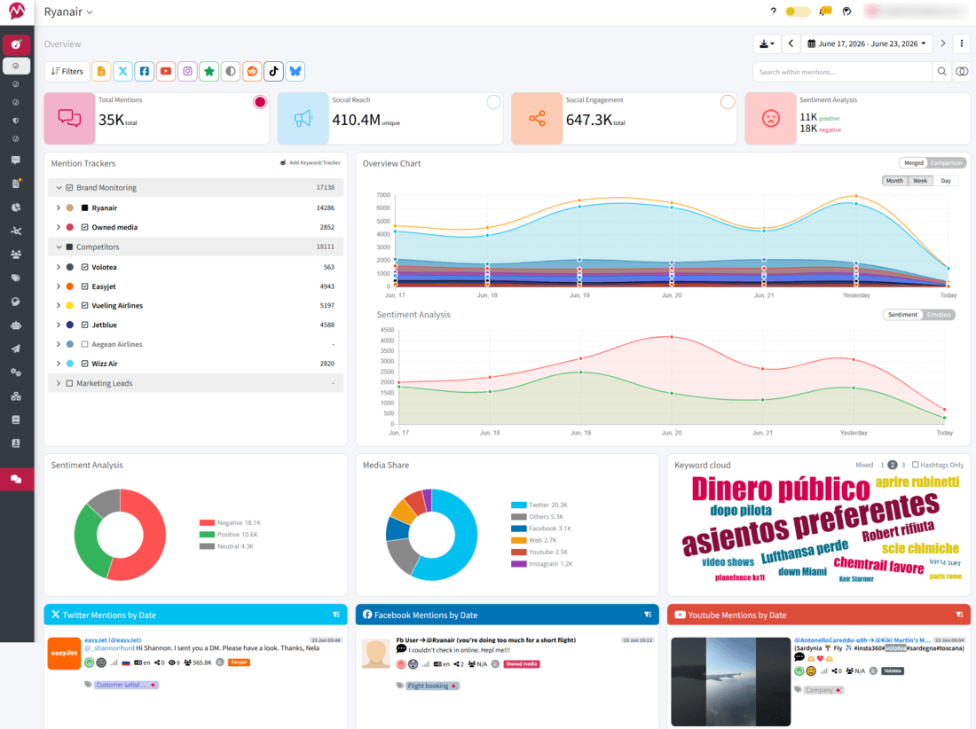Click in the Search within mentions field
This screenshot has height=729, width=976.
click(x=843, y=72)
